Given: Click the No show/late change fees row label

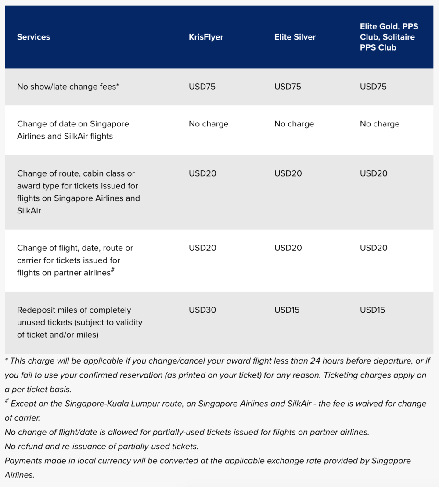Looking at the screenshot, I should coord(68,87).
